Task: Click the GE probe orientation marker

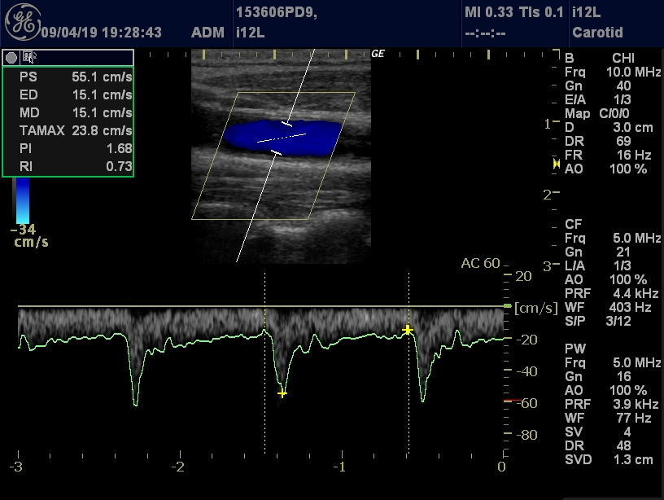Action: point(378,54)
